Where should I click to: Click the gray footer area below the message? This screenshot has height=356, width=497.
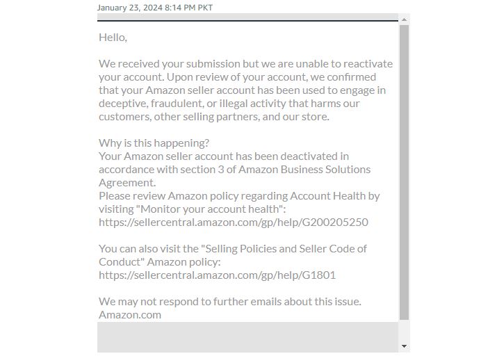tap(247, 337)
